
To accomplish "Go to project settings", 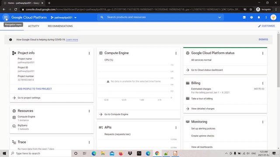I will (29, 98).
